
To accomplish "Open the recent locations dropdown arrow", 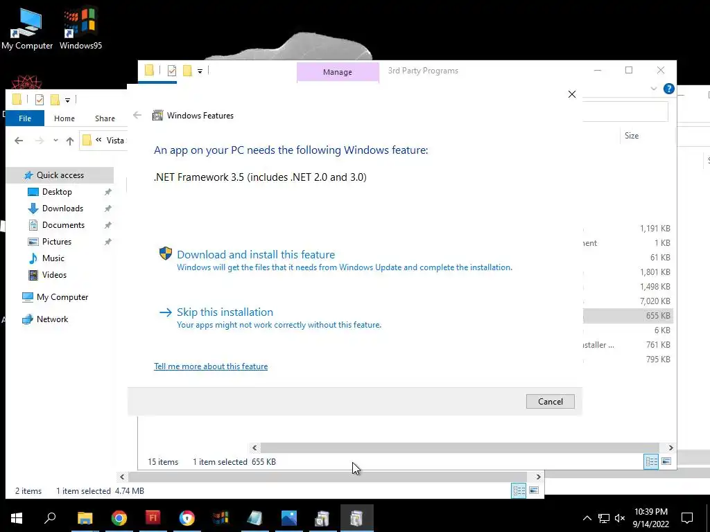I will pyautogui.click(x=55, y=140).
